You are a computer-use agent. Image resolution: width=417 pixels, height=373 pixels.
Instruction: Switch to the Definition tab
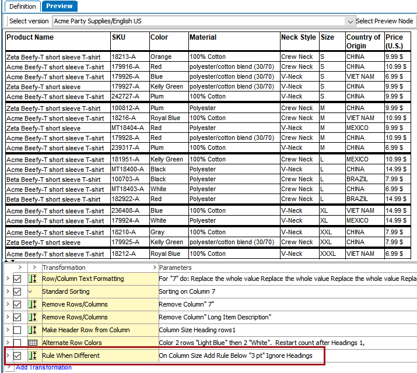pyautogui.click(x=22, y=6)
